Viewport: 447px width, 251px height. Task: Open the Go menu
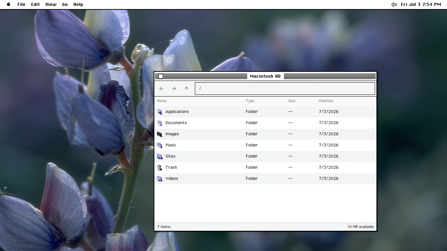(x=65, y=5)
